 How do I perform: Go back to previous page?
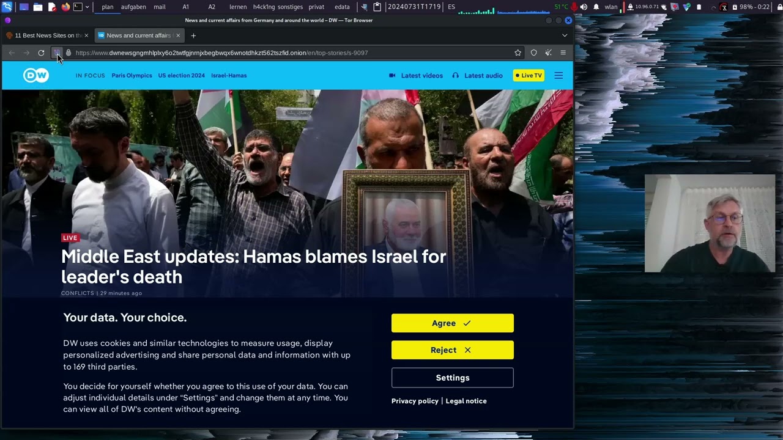tap(12, 53)
